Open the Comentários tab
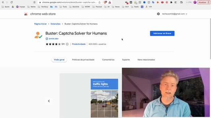 coord(108,60)
